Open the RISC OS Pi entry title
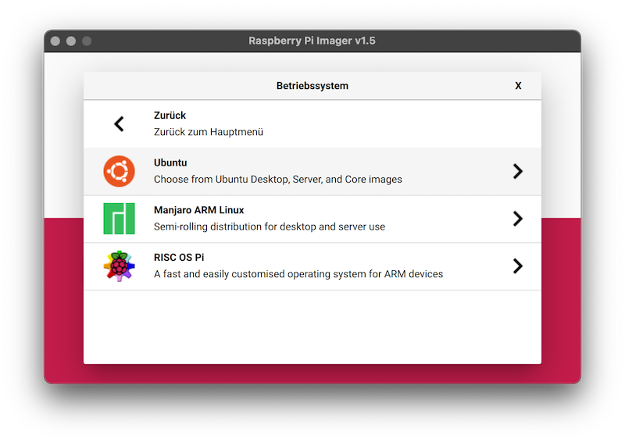Image resolution: width=625 pixels, height=442 pixels. coord(179,258)
